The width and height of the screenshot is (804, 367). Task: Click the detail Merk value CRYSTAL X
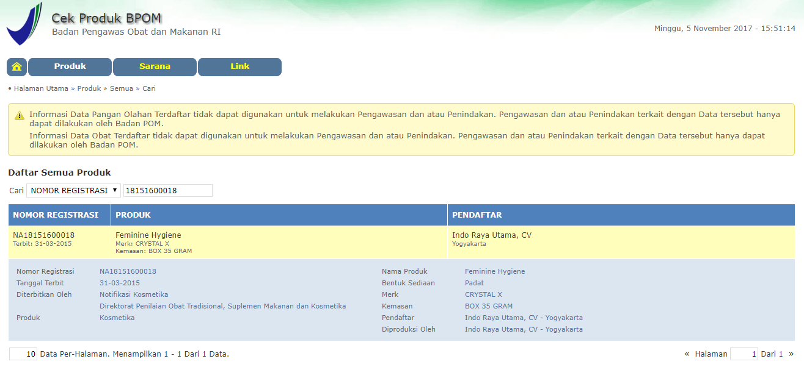(484, 294)
